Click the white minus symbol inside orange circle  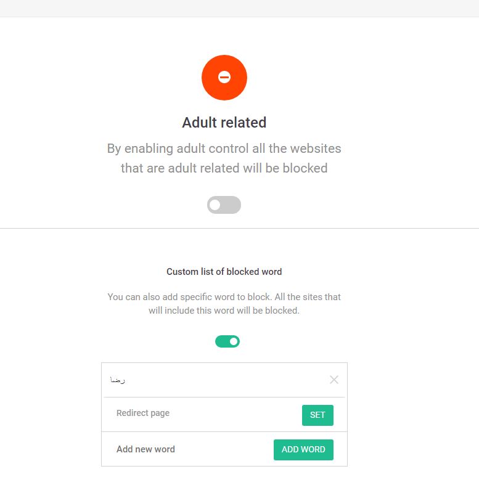coord(224,78)
